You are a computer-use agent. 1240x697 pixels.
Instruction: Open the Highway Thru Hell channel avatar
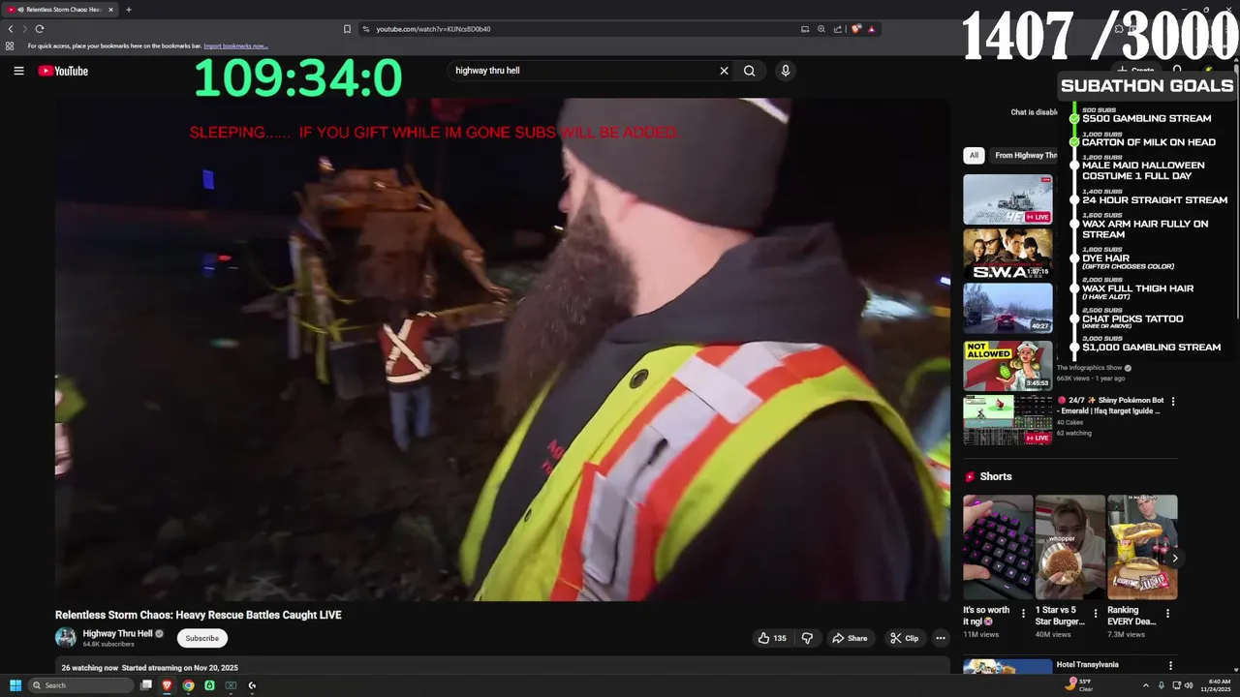pyautogui.click(x=66, y=637)
